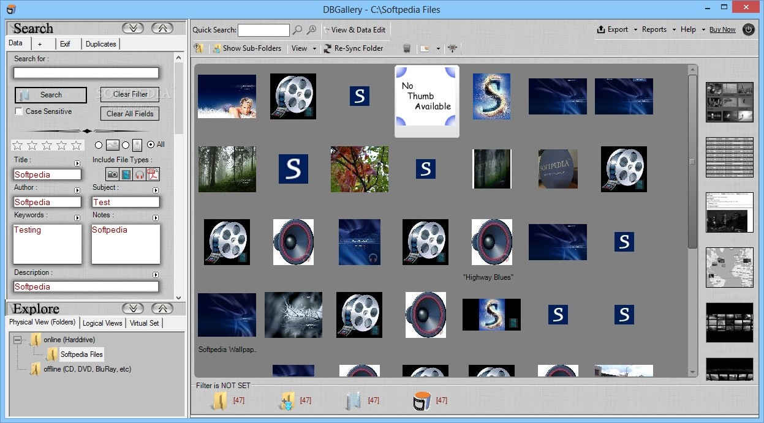
Task: Open View & Data Edit
Action: point(354,29)
